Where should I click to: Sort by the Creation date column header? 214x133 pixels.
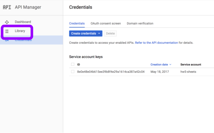pos(159,64)
